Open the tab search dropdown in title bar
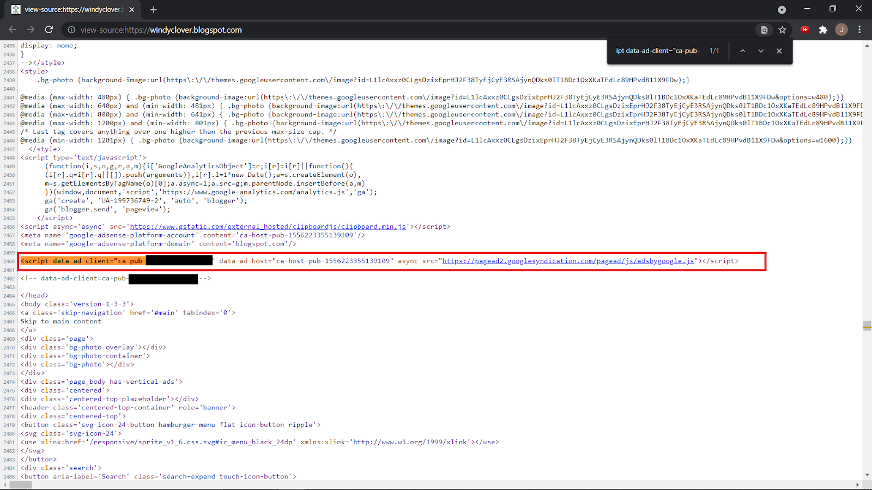This screenshot has width=872, height=490. tap(782, 10)
